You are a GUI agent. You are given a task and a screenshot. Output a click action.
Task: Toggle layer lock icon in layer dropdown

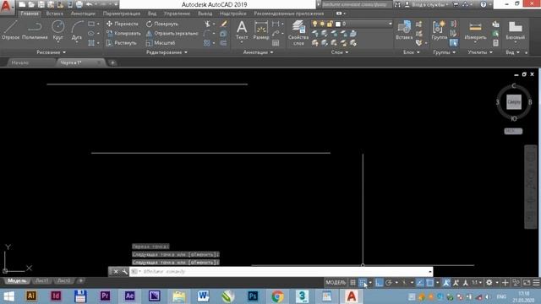coord(330,24)
